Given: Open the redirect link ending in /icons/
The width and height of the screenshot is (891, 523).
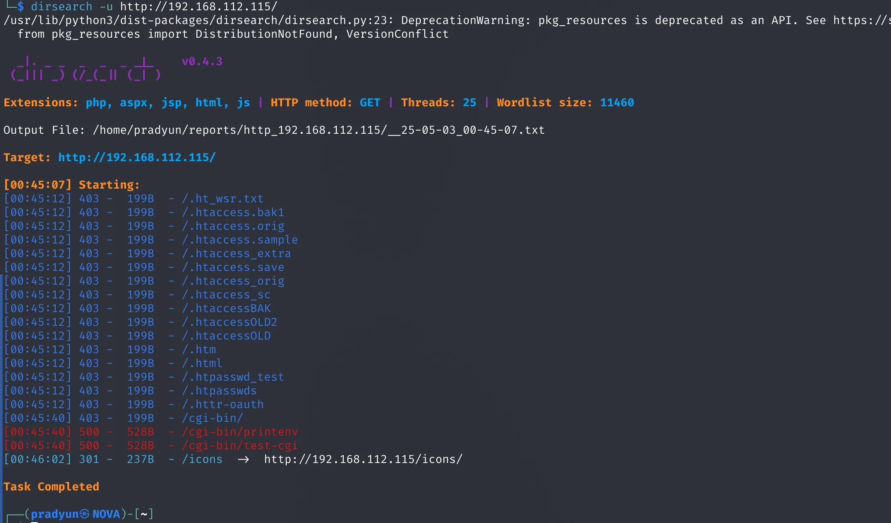Looking at the screenshot, I should coord(363,459).
